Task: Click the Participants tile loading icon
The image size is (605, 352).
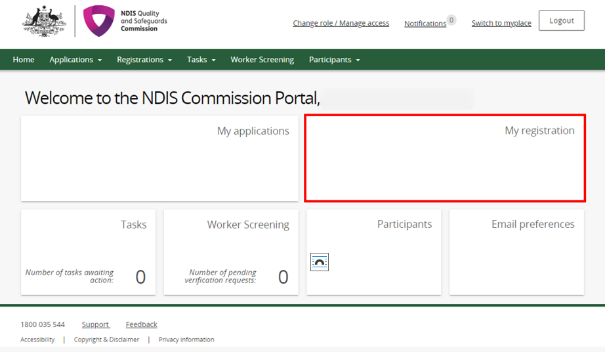Action: (x=320, y=262)
